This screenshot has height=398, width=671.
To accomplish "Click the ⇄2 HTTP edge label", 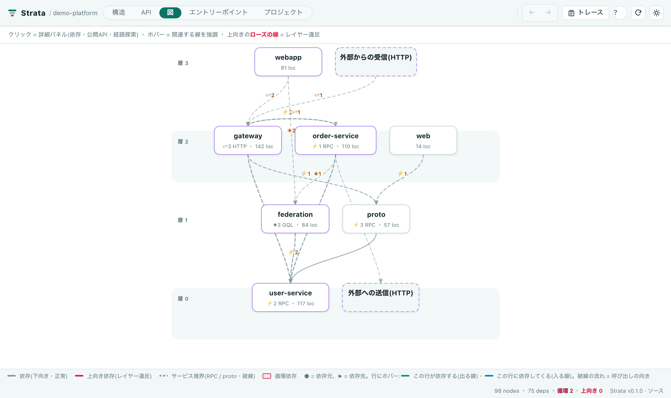I will [x=270, y=95].
